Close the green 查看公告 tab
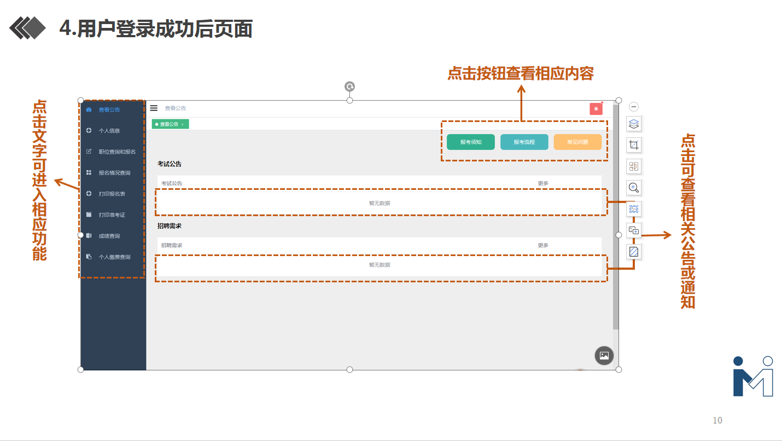 [x=183, y=125]
